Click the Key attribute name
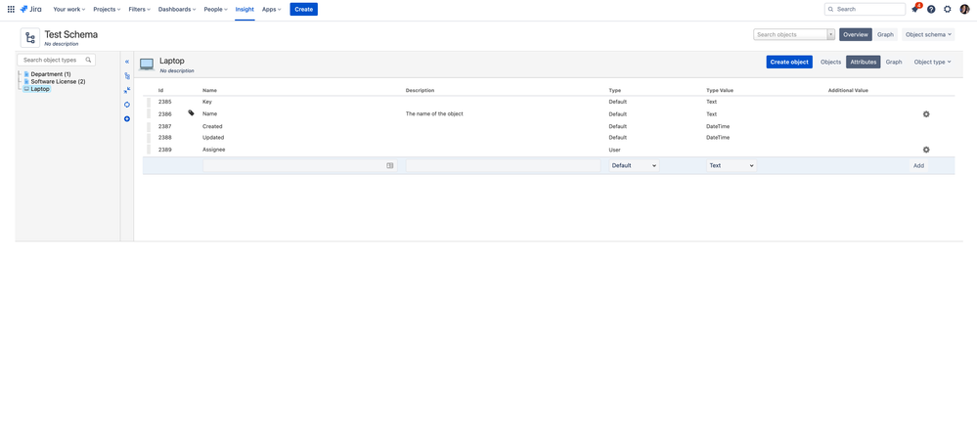 [207, 102]
